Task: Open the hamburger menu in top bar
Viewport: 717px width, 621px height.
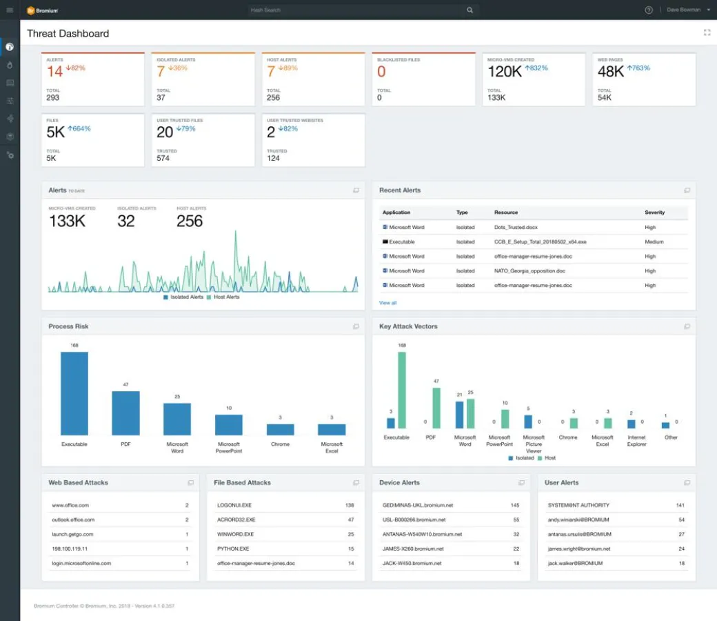Action: point(10,10)
